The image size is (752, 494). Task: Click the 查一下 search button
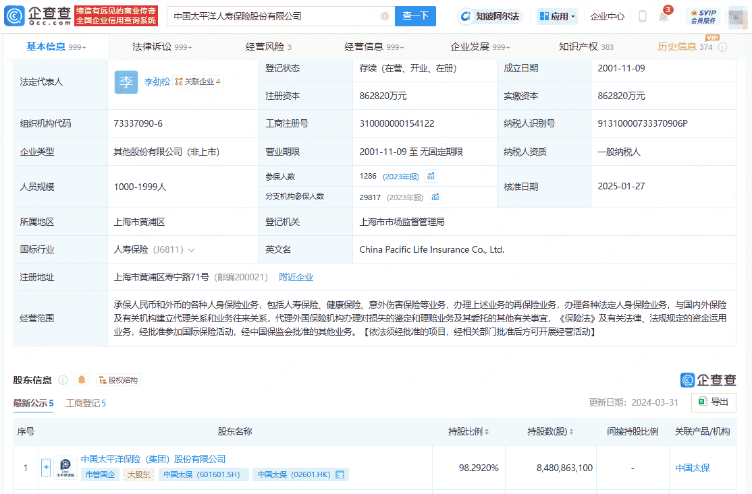tap(415, 16)
